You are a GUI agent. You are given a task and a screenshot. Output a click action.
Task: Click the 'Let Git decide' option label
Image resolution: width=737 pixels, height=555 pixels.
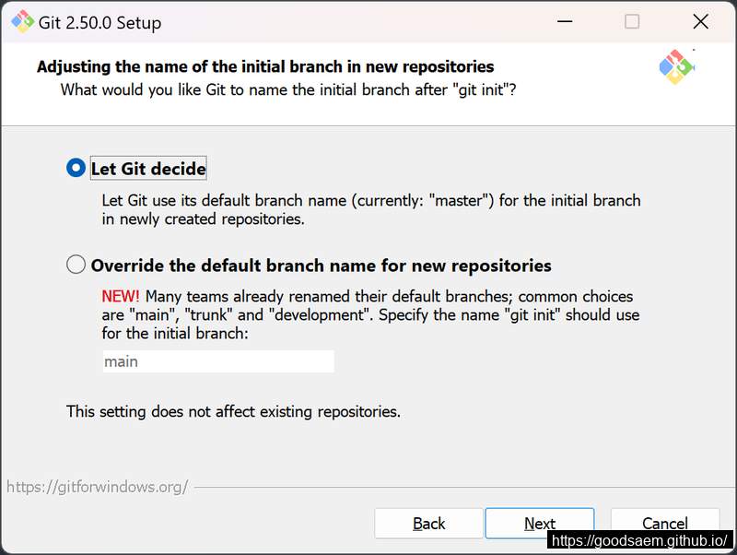[x=148, y=169]
